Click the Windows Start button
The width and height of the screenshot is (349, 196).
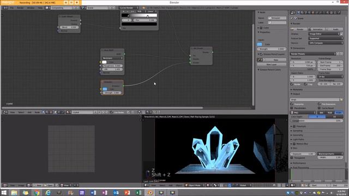coord(4,192)
